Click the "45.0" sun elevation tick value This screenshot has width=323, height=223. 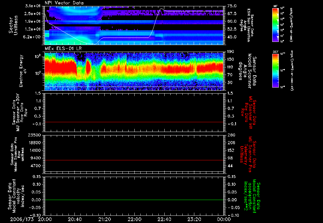pos(232,37)
